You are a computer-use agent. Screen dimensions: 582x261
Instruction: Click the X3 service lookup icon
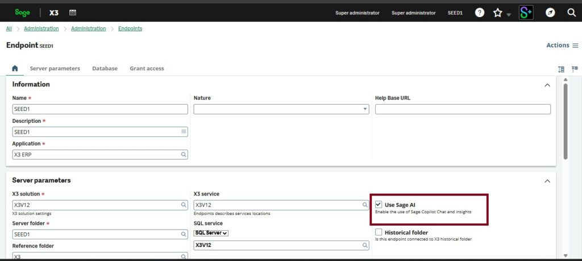tap(365, 205)
